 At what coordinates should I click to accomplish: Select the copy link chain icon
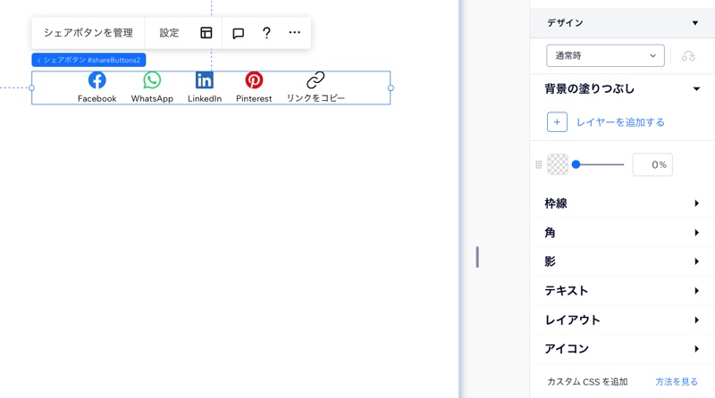(315, 80)
